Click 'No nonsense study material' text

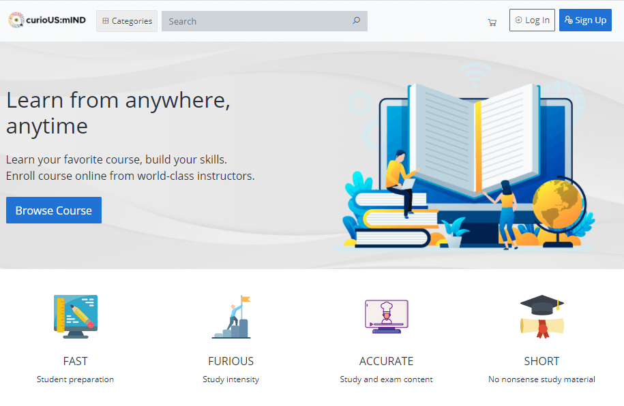(x=541, y=379)
